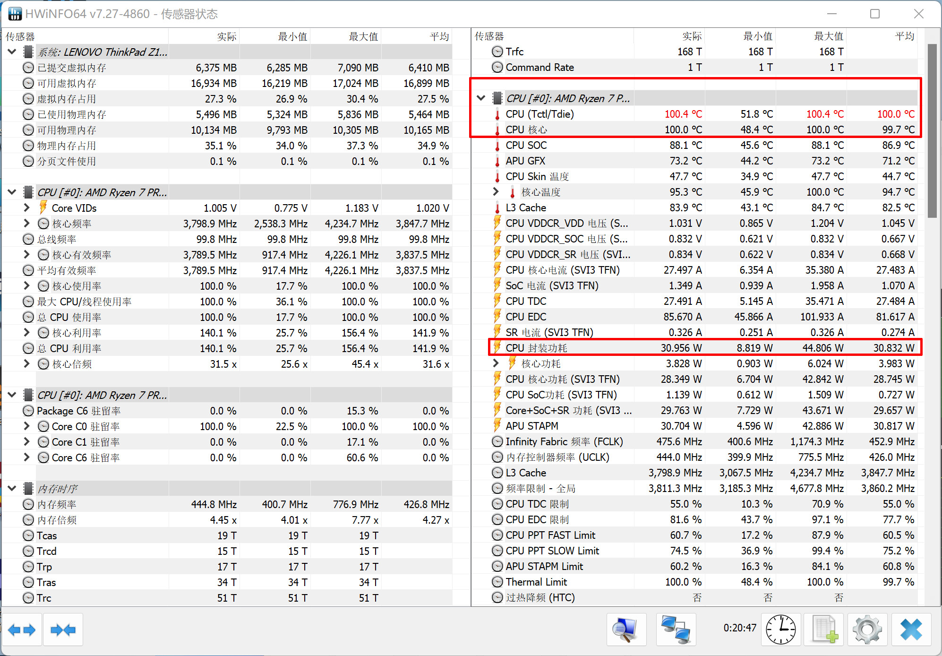The width and height of the screenshot is (942, 656).
Task: Reset the timer with the clock icon
Action: pyautogui.click(x=780, y=630)
